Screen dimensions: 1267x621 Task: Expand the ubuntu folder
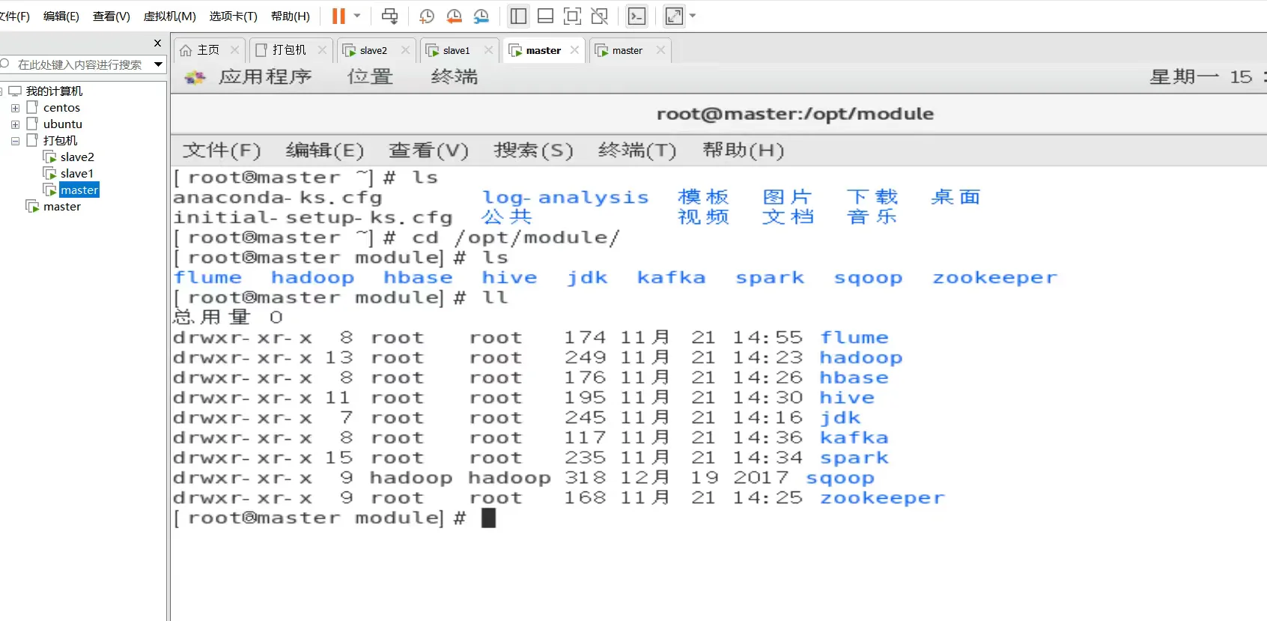pos(15,124)
